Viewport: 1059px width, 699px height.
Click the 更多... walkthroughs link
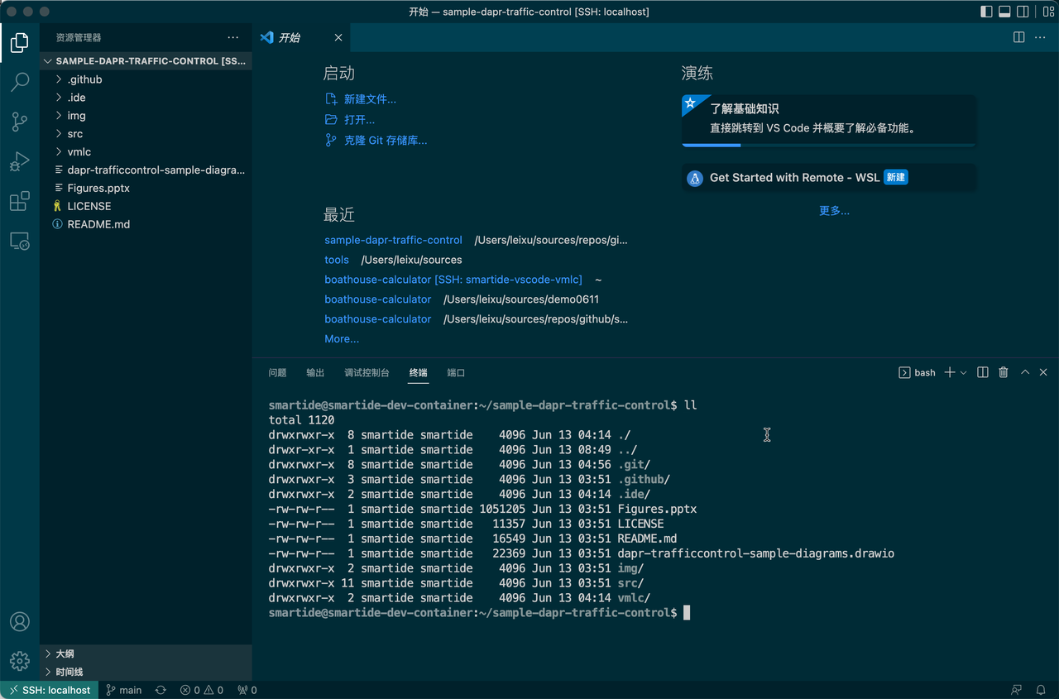pos(834,211)
